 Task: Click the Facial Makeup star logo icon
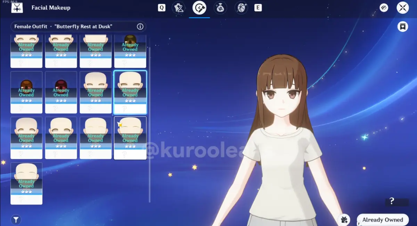click(17, 8)
